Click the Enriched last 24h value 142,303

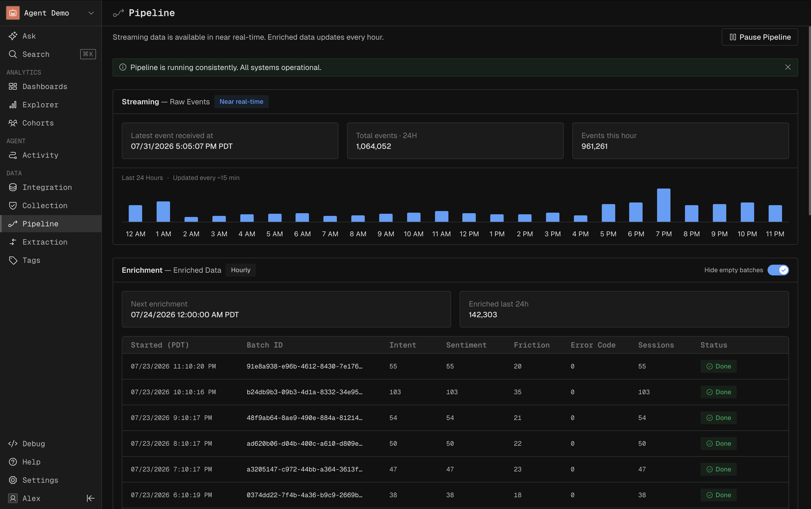(483, 314)
